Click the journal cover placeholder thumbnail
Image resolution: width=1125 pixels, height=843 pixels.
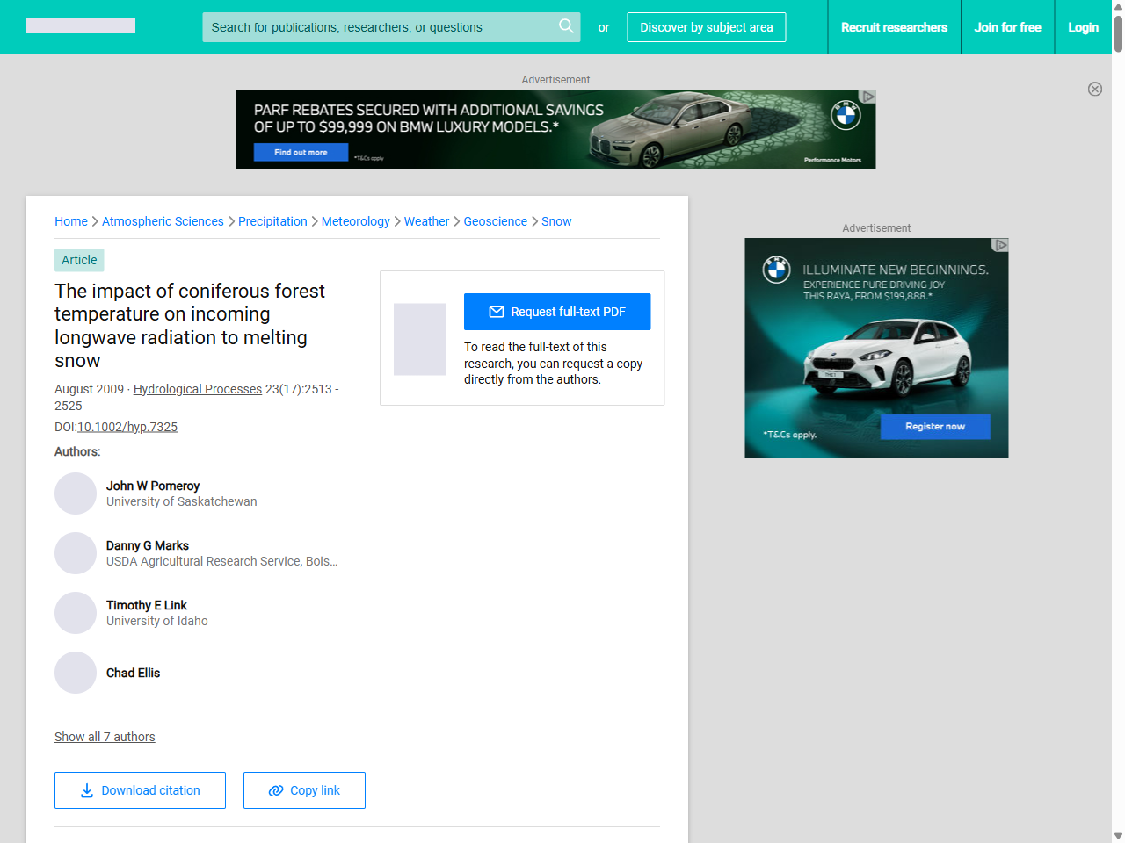click(420, 339)
